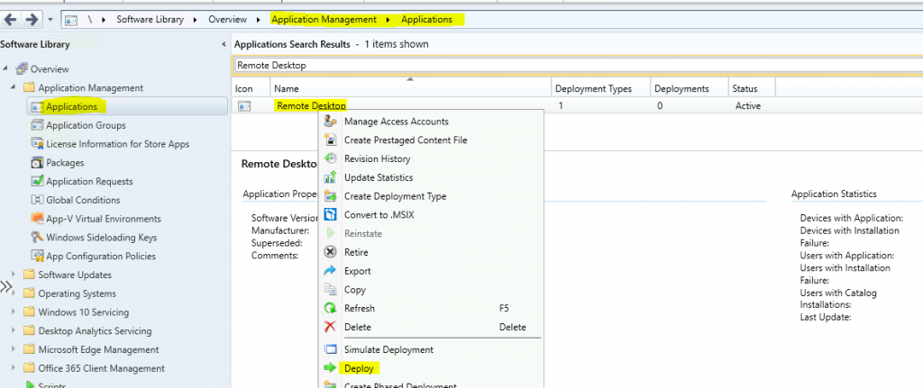Click the Revision History clock icon
Screen dimensions: 923x388
point(331,158)
